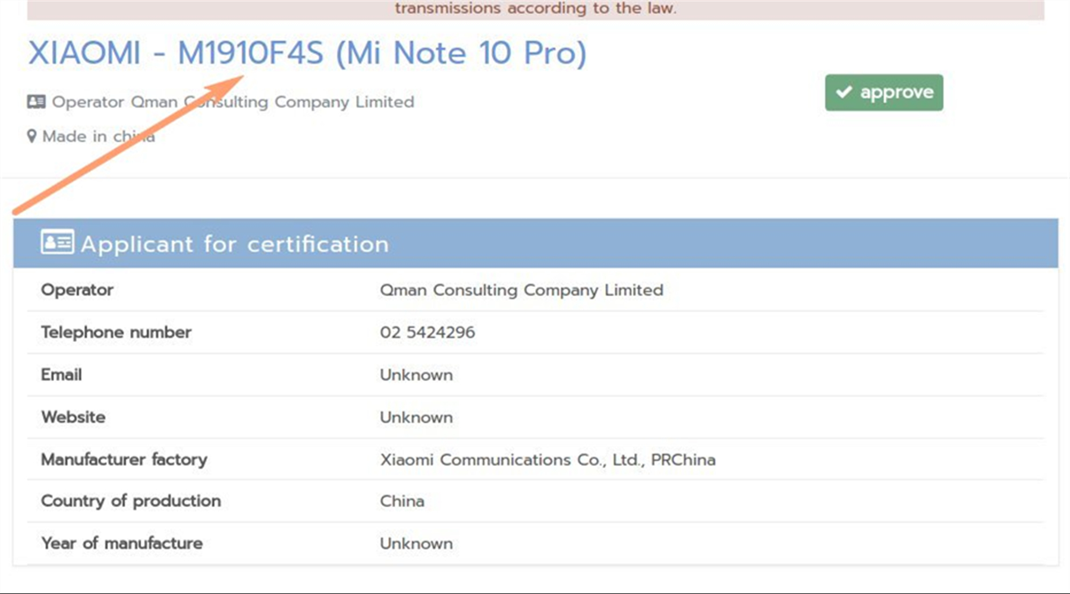
Task: Click the green approve button
Action: click(x=883, y=93)
